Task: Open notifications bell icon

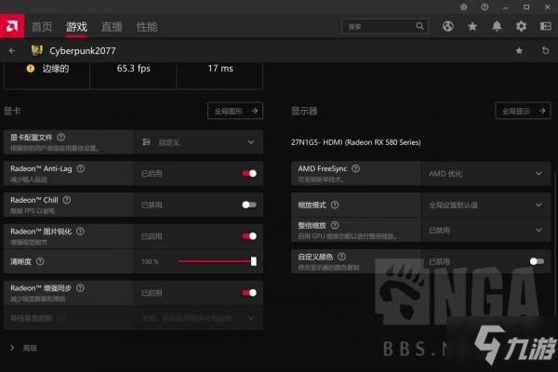Action: click(x=497, y=26)
